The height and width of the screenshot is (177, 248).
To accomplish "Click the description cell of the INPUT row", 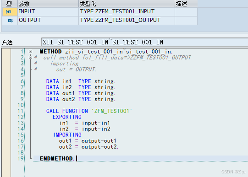I will 186,12.
